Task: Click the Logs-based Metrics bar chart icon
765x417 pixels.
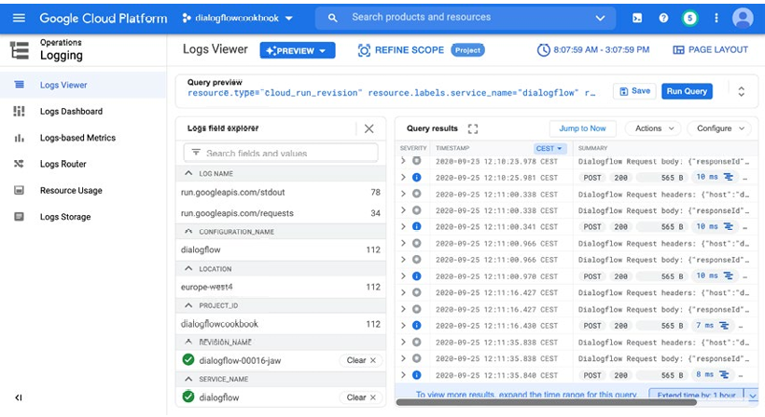Action: pyautogui.click(x=19, y=138)
